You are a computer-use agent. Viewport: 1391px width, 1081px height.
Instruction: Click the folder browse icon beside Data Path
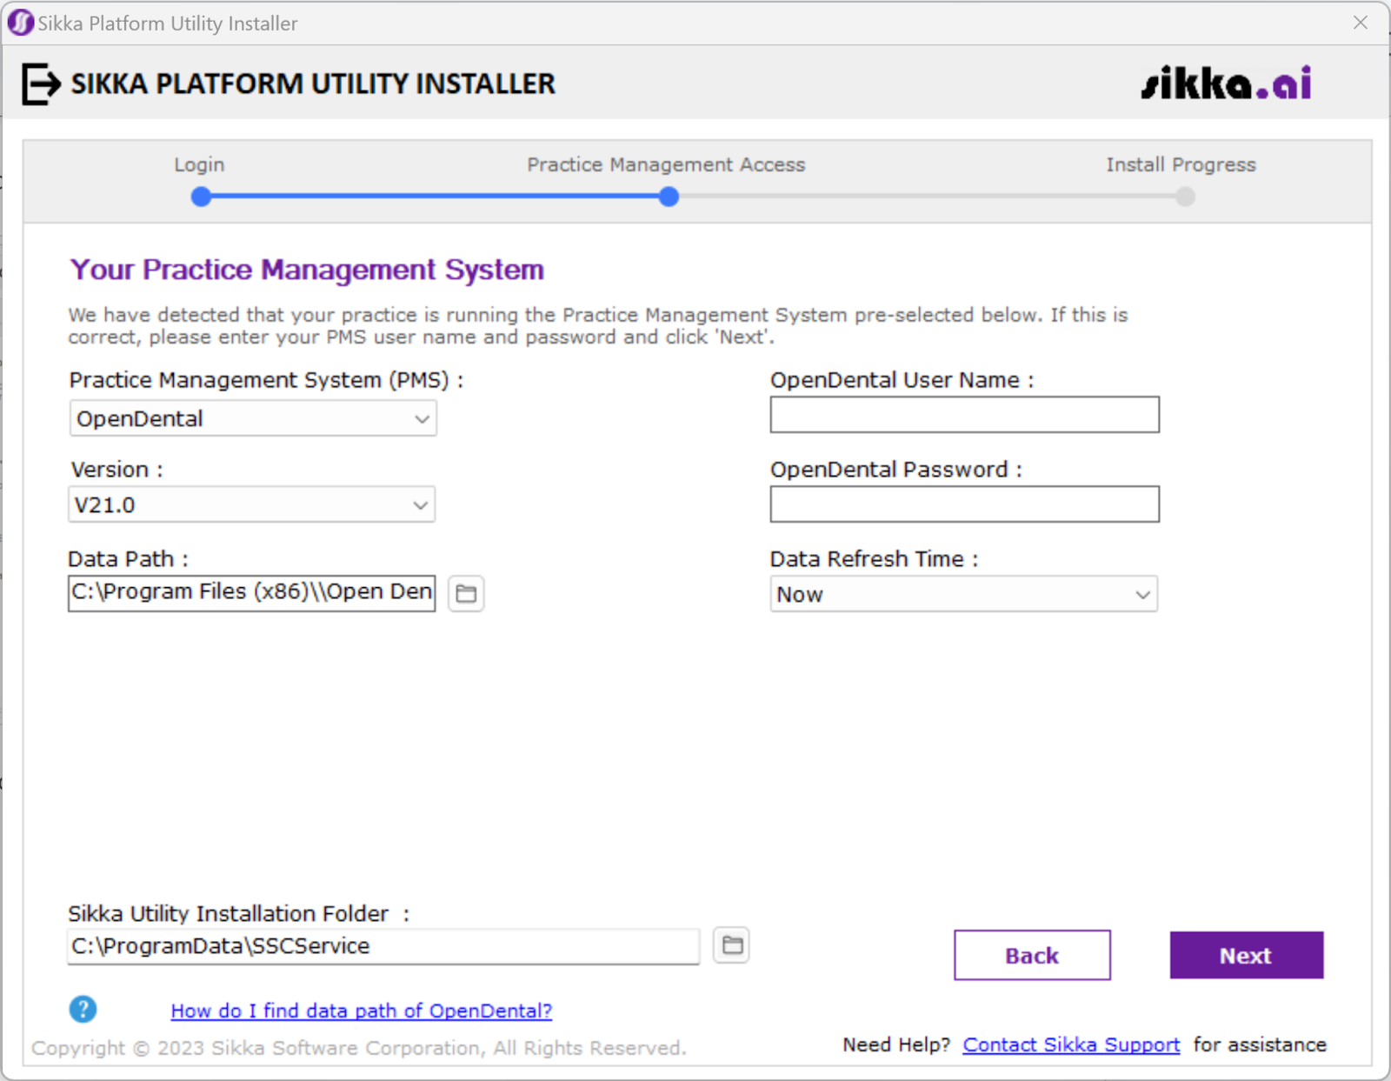[466, 593]
